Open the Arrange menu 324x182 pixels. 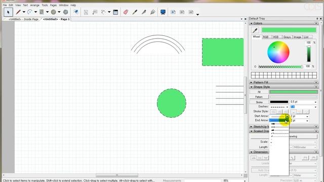[x=35, y=5]
